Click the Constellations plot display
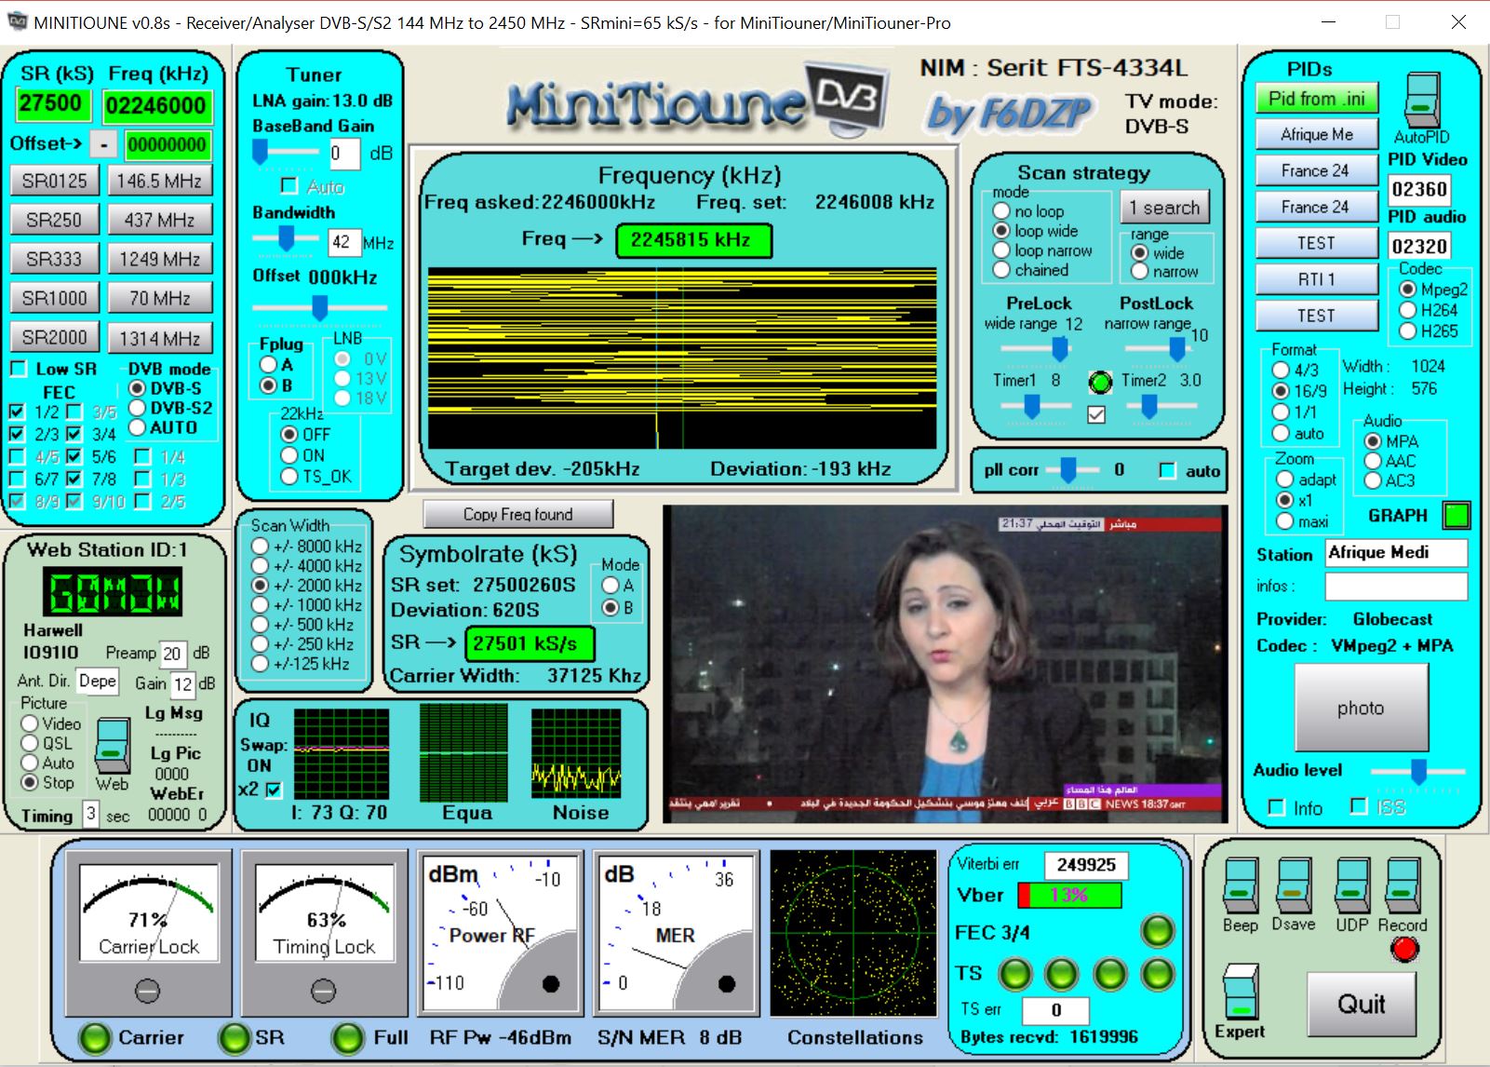 tap(852, 933)
